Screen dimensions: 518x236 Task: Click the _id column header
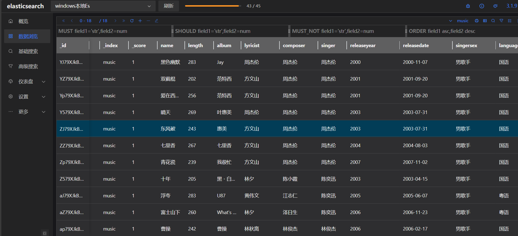tap(72, 46)
